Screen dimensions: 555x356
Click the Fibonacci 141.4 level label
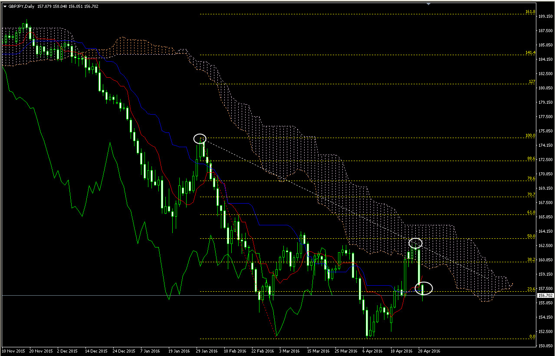(530, 53)
